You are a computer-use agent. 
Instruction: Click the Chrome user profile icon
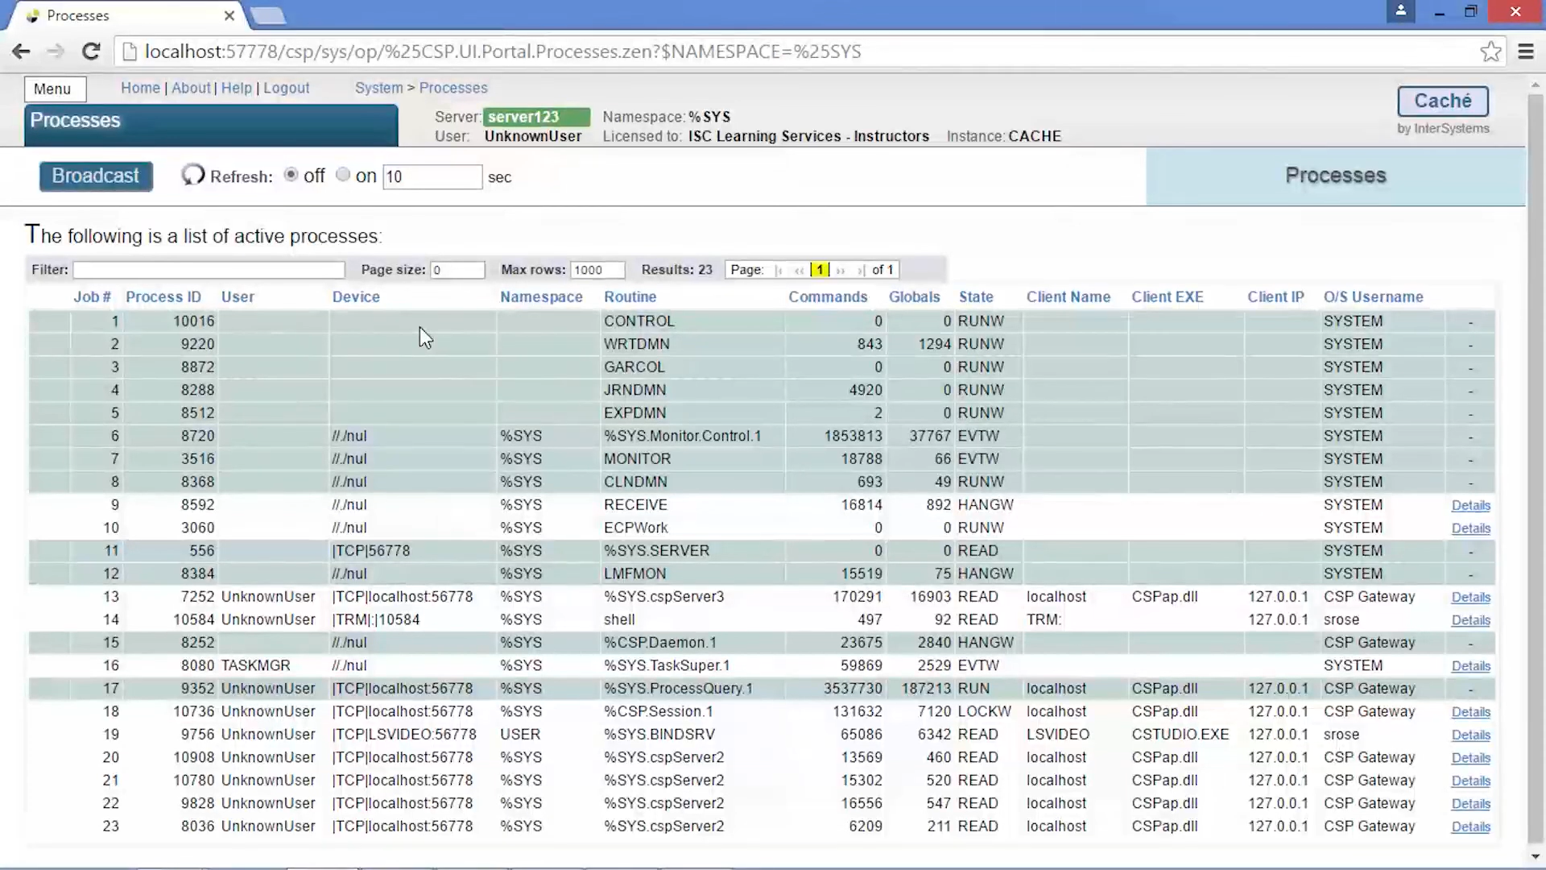[1400, 11]
